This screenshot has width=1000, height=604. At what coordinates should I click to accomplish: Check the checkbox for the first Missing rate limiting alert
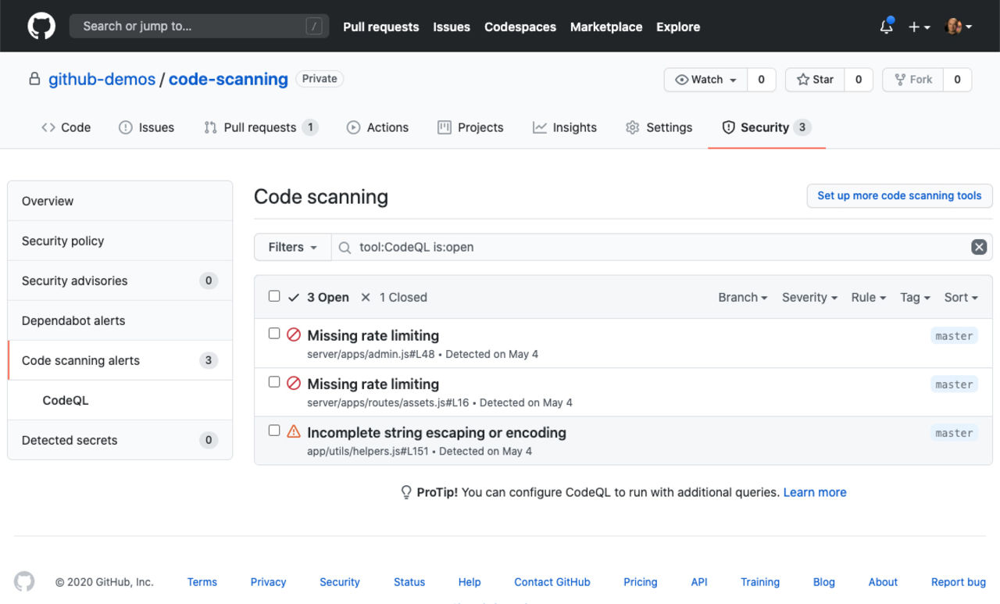point(274,333)
